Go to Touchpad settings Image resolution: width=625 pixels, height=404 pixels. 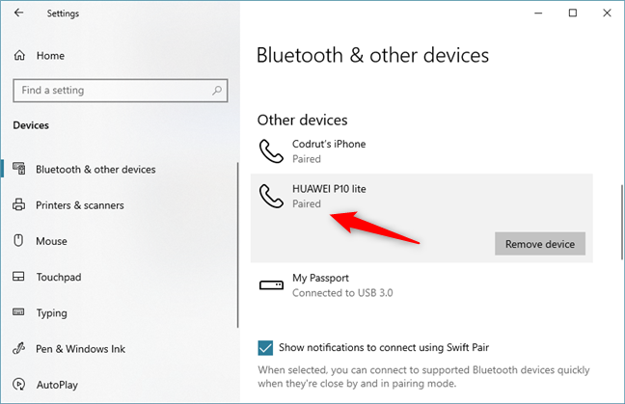pyautogui.click(x=58, y=278)
